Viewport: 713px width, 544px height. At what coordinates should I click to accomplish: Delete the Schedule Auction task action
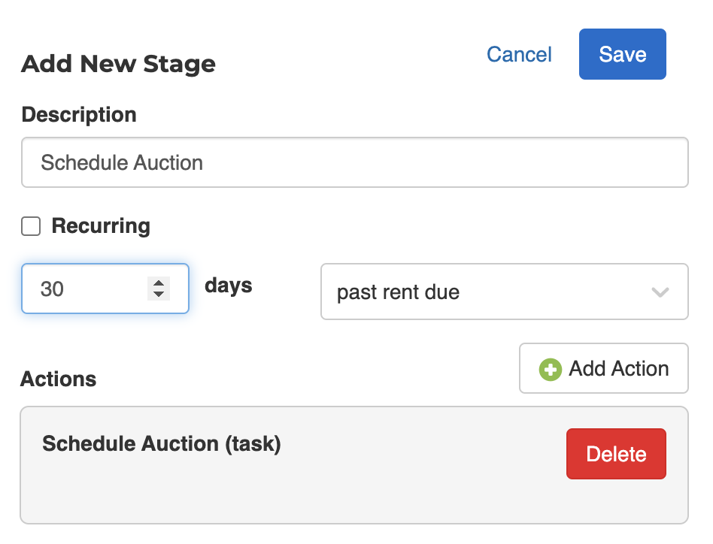tap(616, 454)
